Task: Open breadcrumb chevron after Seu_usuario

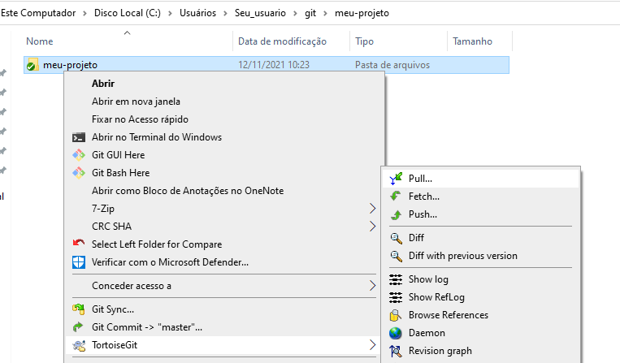Action: click(x=295, y=13)
